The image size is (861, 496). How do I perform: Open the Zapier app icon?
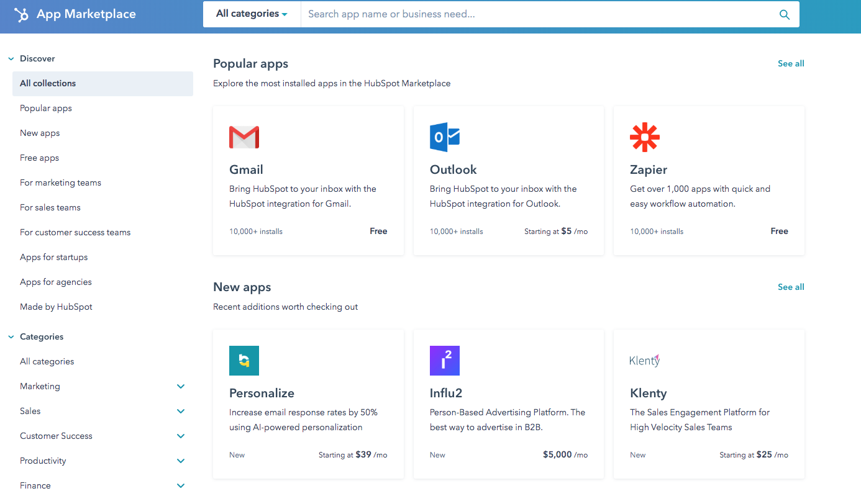click(x=645, y=137)
